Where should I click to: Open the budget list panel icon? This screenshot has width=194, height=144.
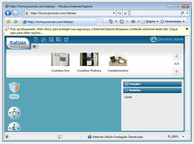coord(59,39)
